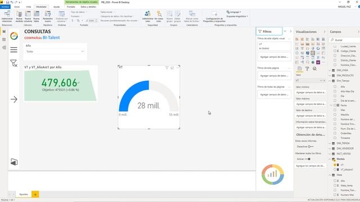Open the Esquema lingüístico dropdown
Image resolution: width=360 pixels, height=202 pixels.
coord(237,16)
